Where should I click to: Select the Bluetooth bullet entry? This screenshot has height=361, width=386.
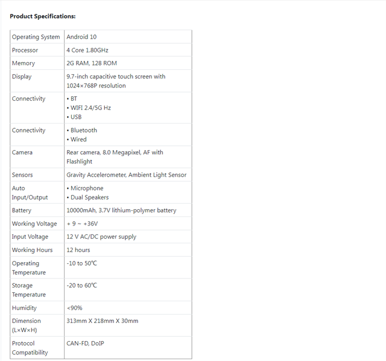[x=82, y=130]
